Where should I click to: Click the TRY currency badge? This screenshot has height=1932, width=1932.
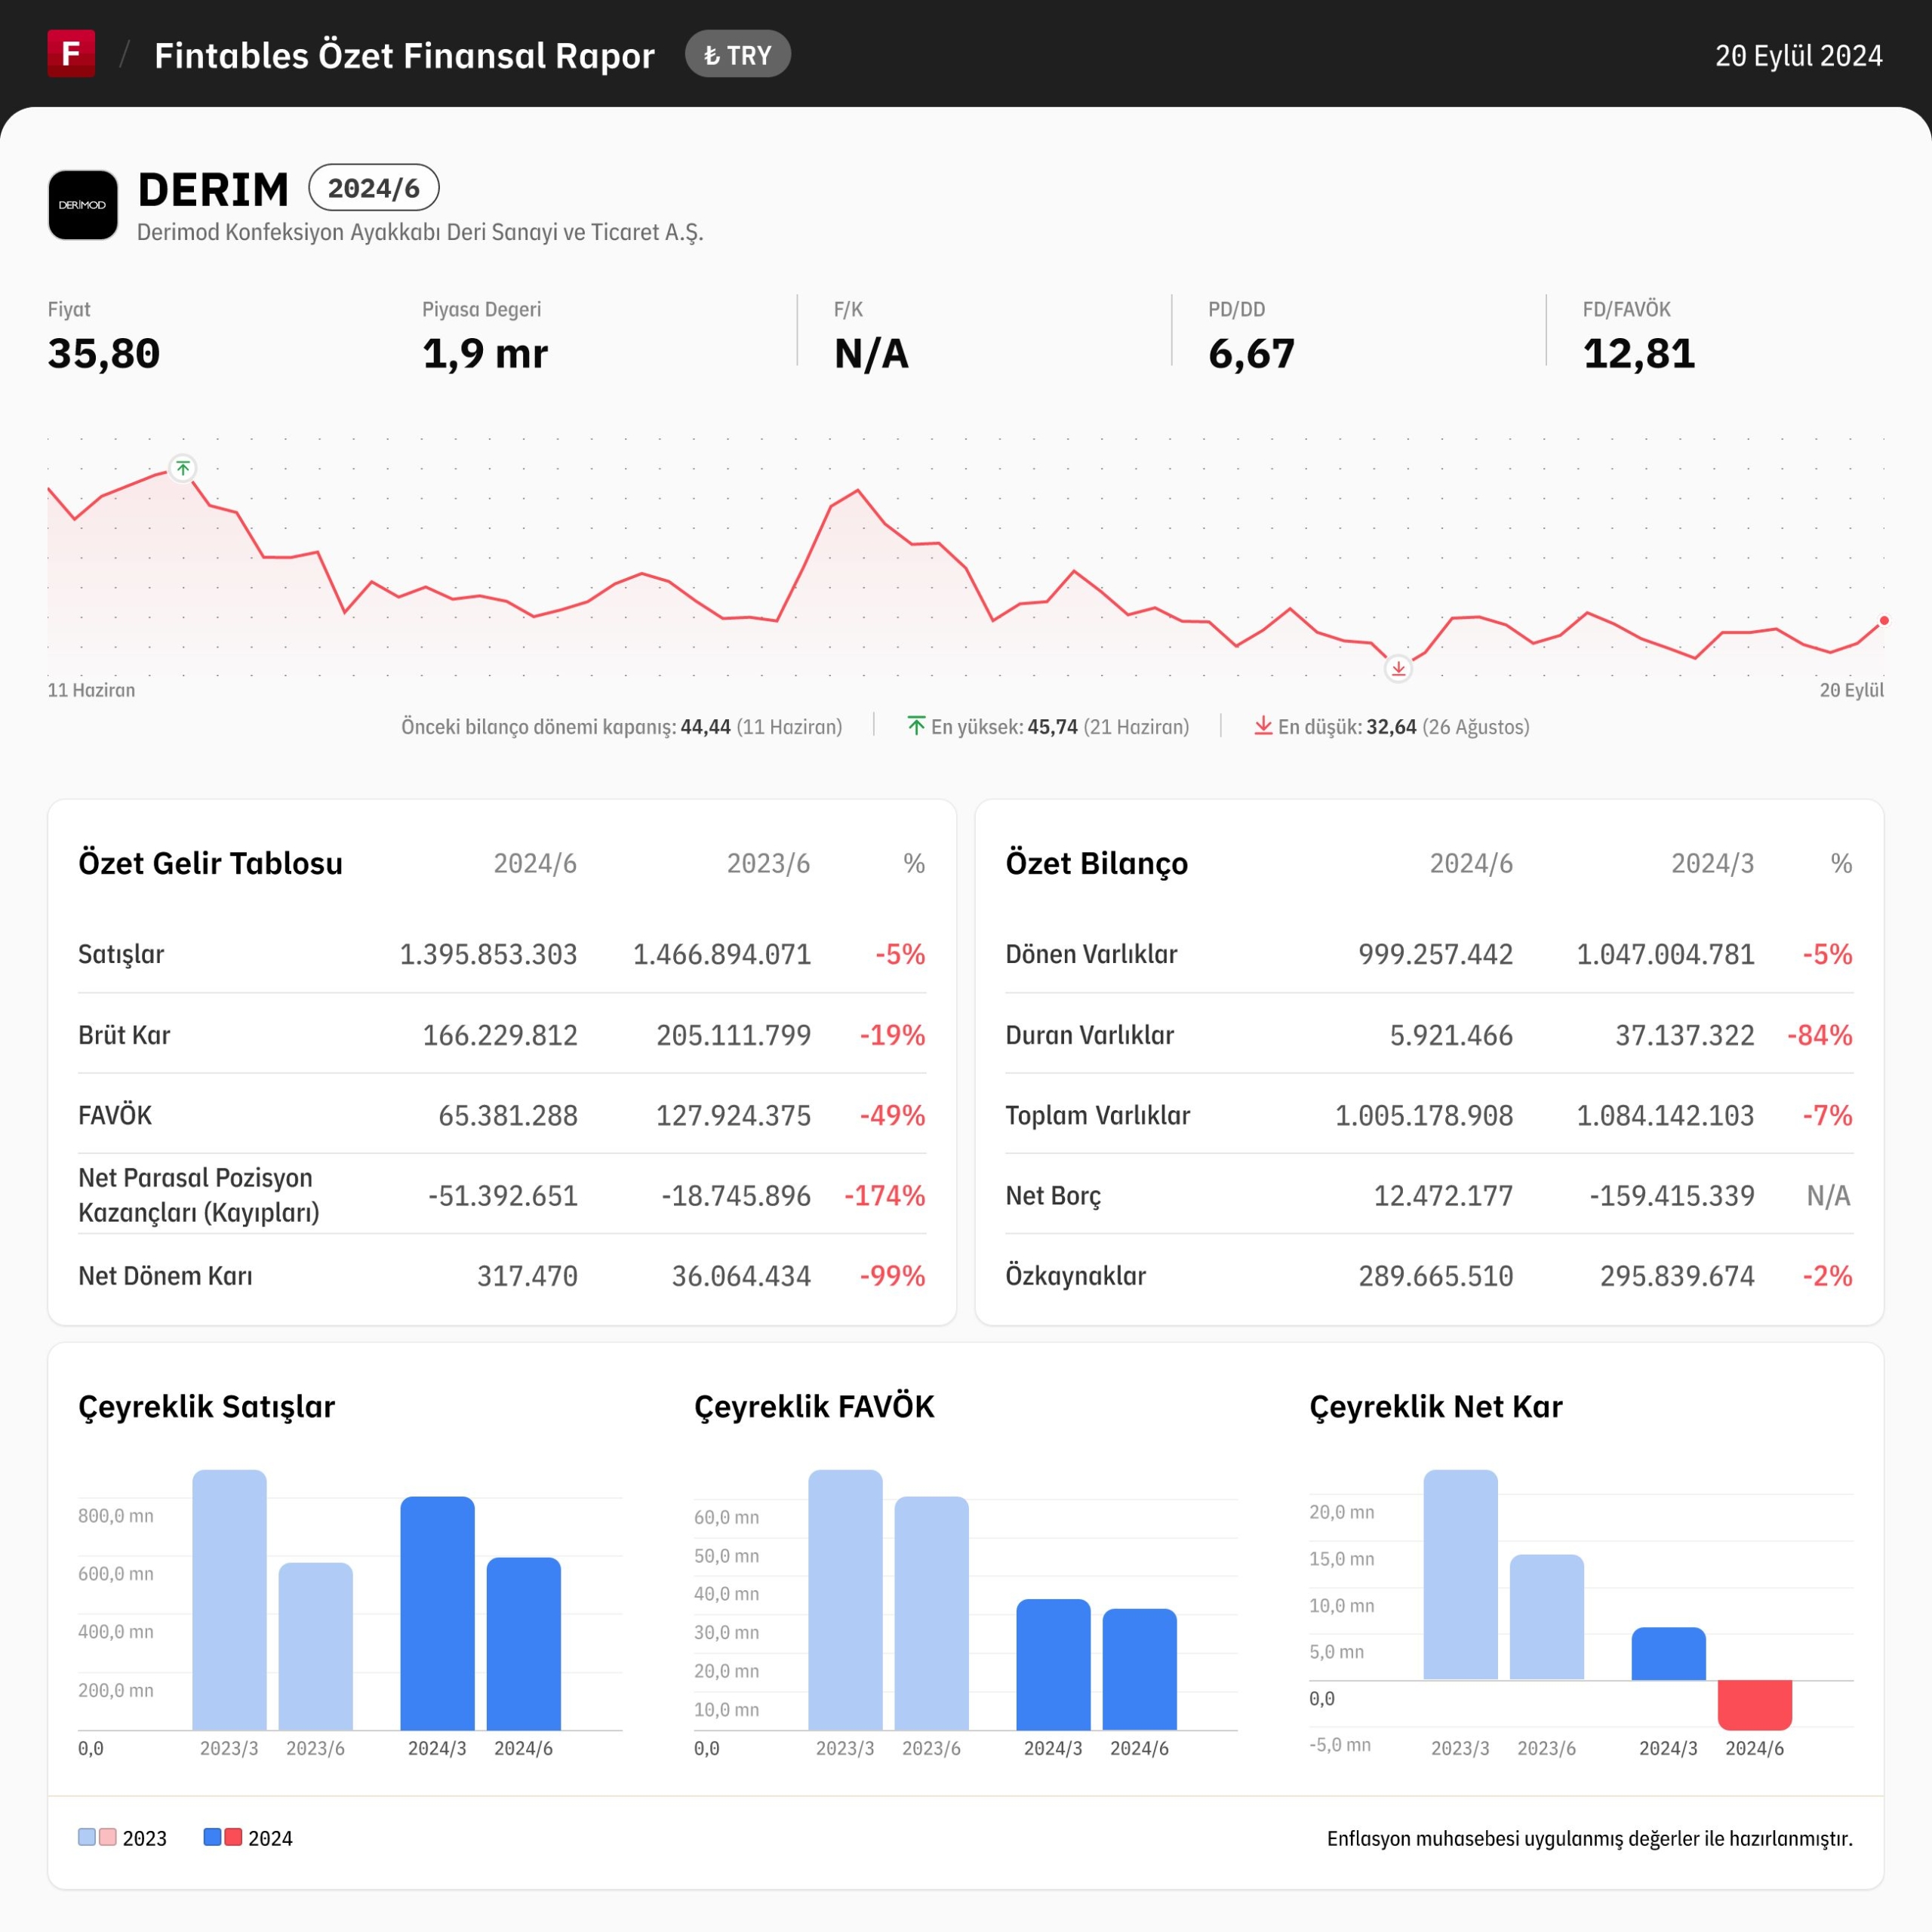coord(738,54)
